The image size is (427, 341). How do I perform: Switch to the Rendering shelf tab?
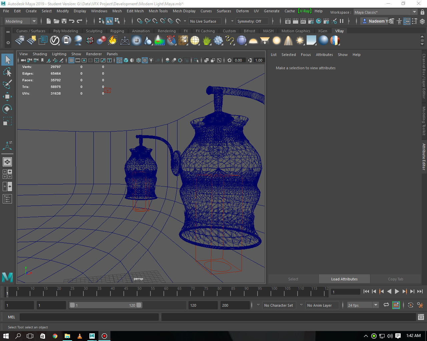tap(166, 31)
